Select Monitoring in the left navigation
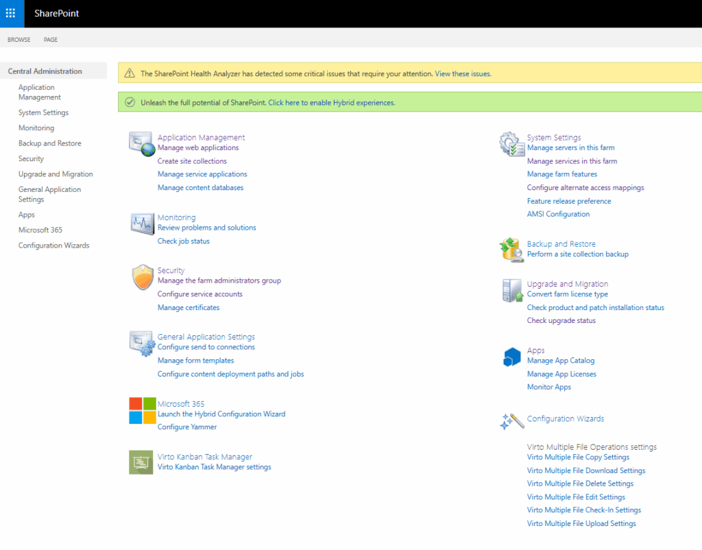Screen dimensions: 702x550 (x=36, y=128)
